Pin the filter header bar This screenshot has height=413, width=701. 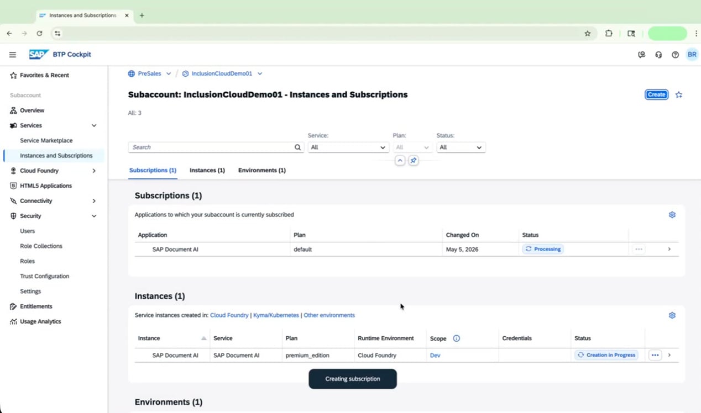tap(413, 161)
